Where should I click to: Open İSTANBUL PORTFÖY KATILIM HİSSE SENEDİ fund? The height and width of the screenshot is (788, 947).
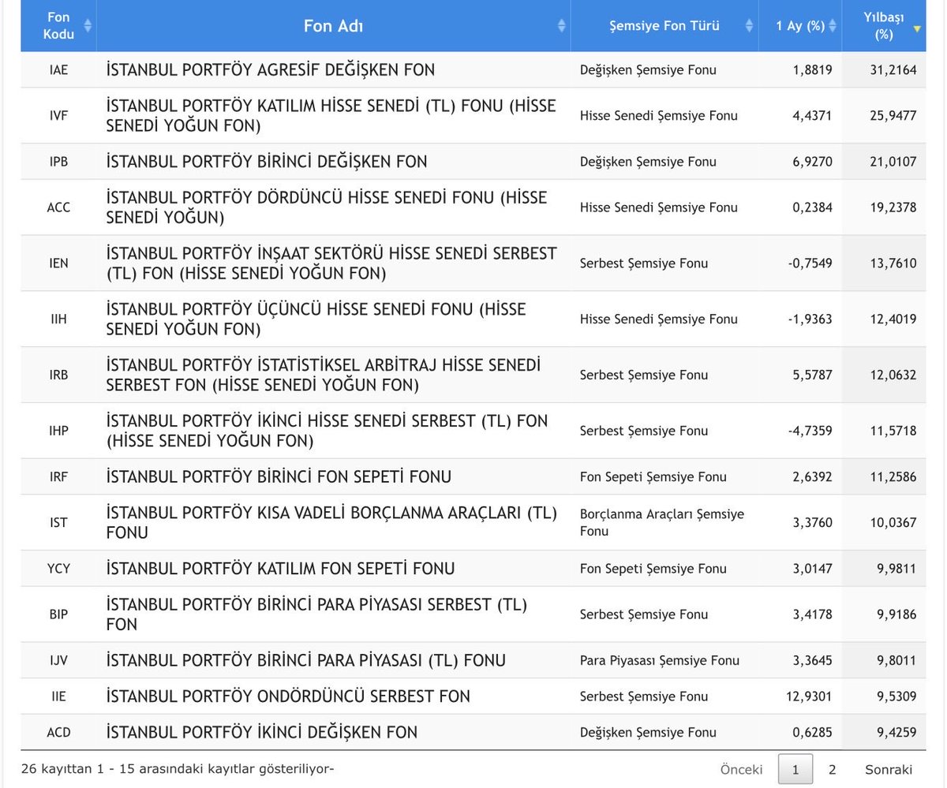331,115
